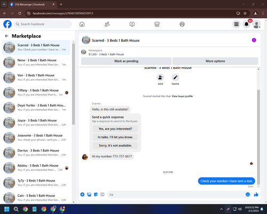267x214 pixels.
Task: Attach a photo with image icon
Action: tap(89, 194)
